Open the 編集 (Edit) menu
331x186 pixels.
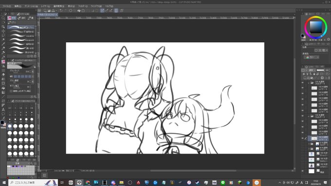click(x=18, y=6)
